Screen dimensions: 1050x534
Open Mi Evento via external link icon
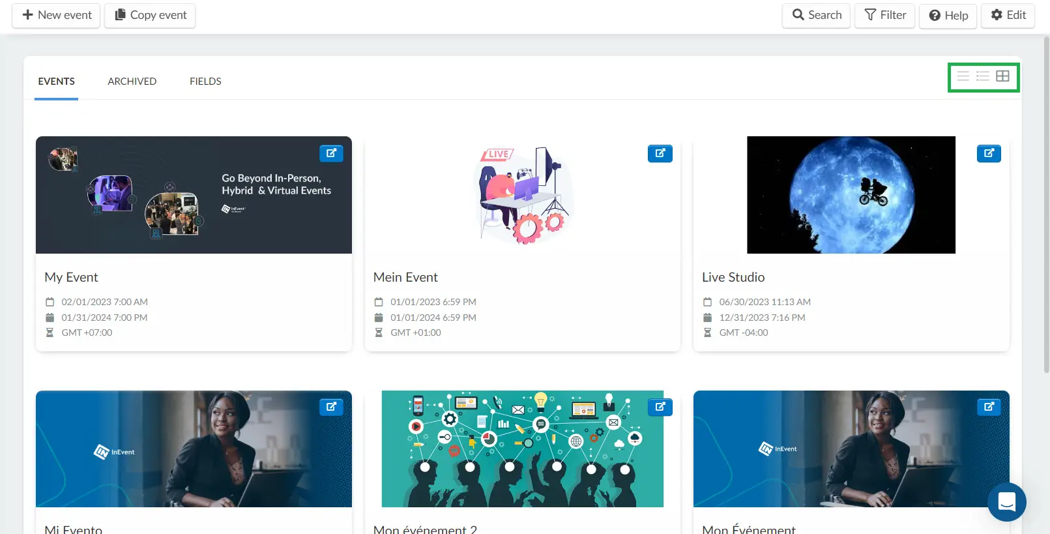click(331, 407)
